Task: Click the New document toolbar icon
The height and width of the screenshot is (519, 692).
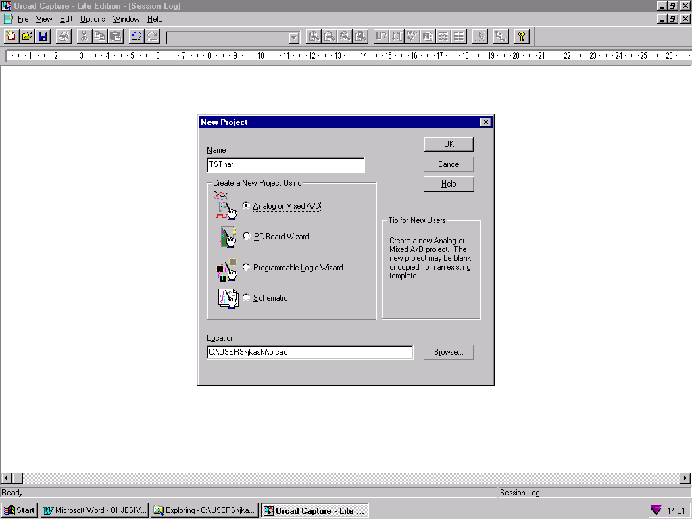Action: (11, 36)
